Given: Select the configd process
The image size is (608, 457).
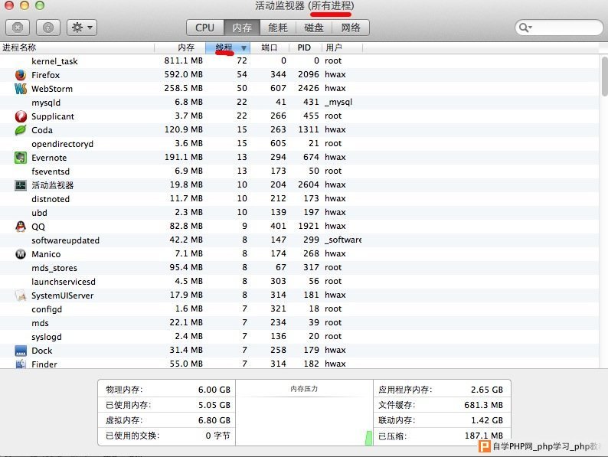Looking at the screenshot, I should coord(299,309).
